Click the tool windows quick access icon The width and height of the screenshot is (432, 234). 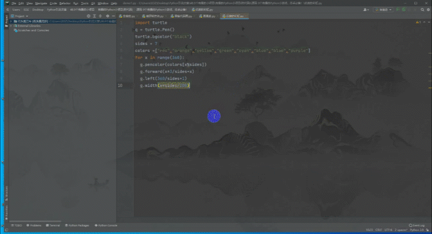click(x=6, y=230)
